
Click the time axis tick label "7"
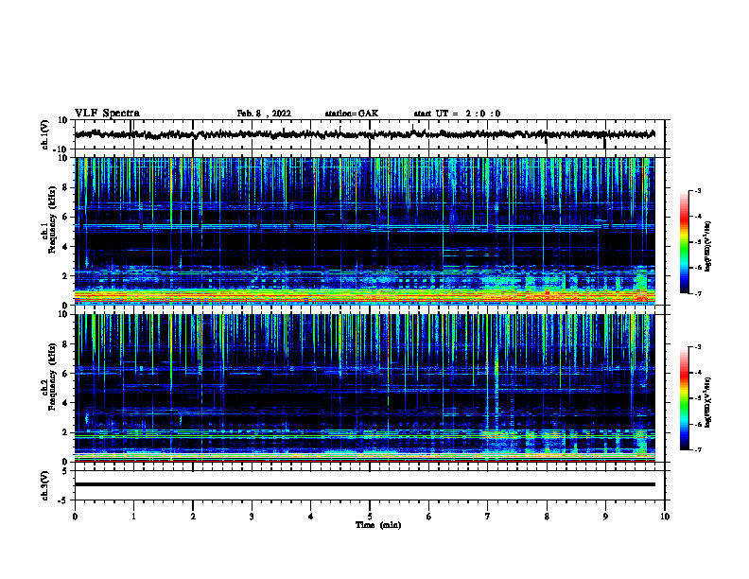point(488,517)
